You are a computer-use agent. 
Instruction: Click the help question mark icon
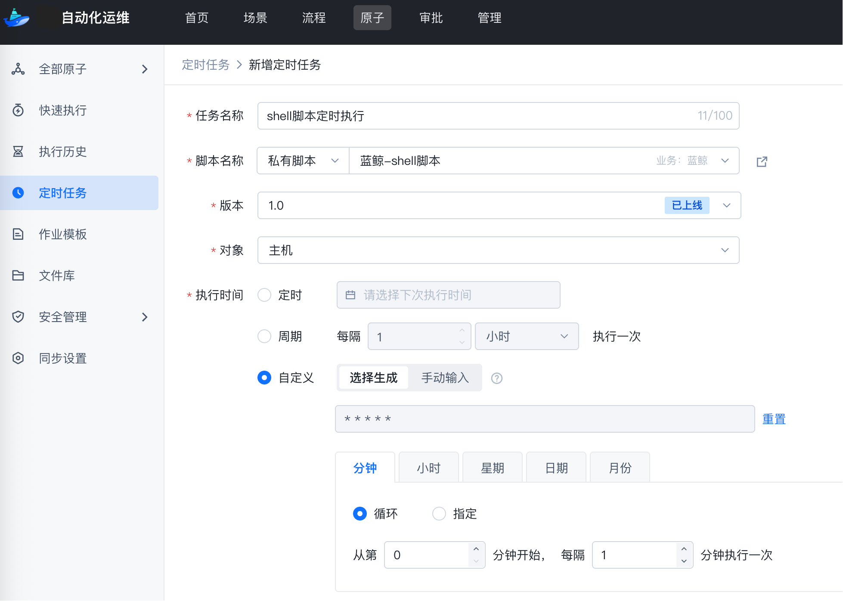[x=497, y=378]
